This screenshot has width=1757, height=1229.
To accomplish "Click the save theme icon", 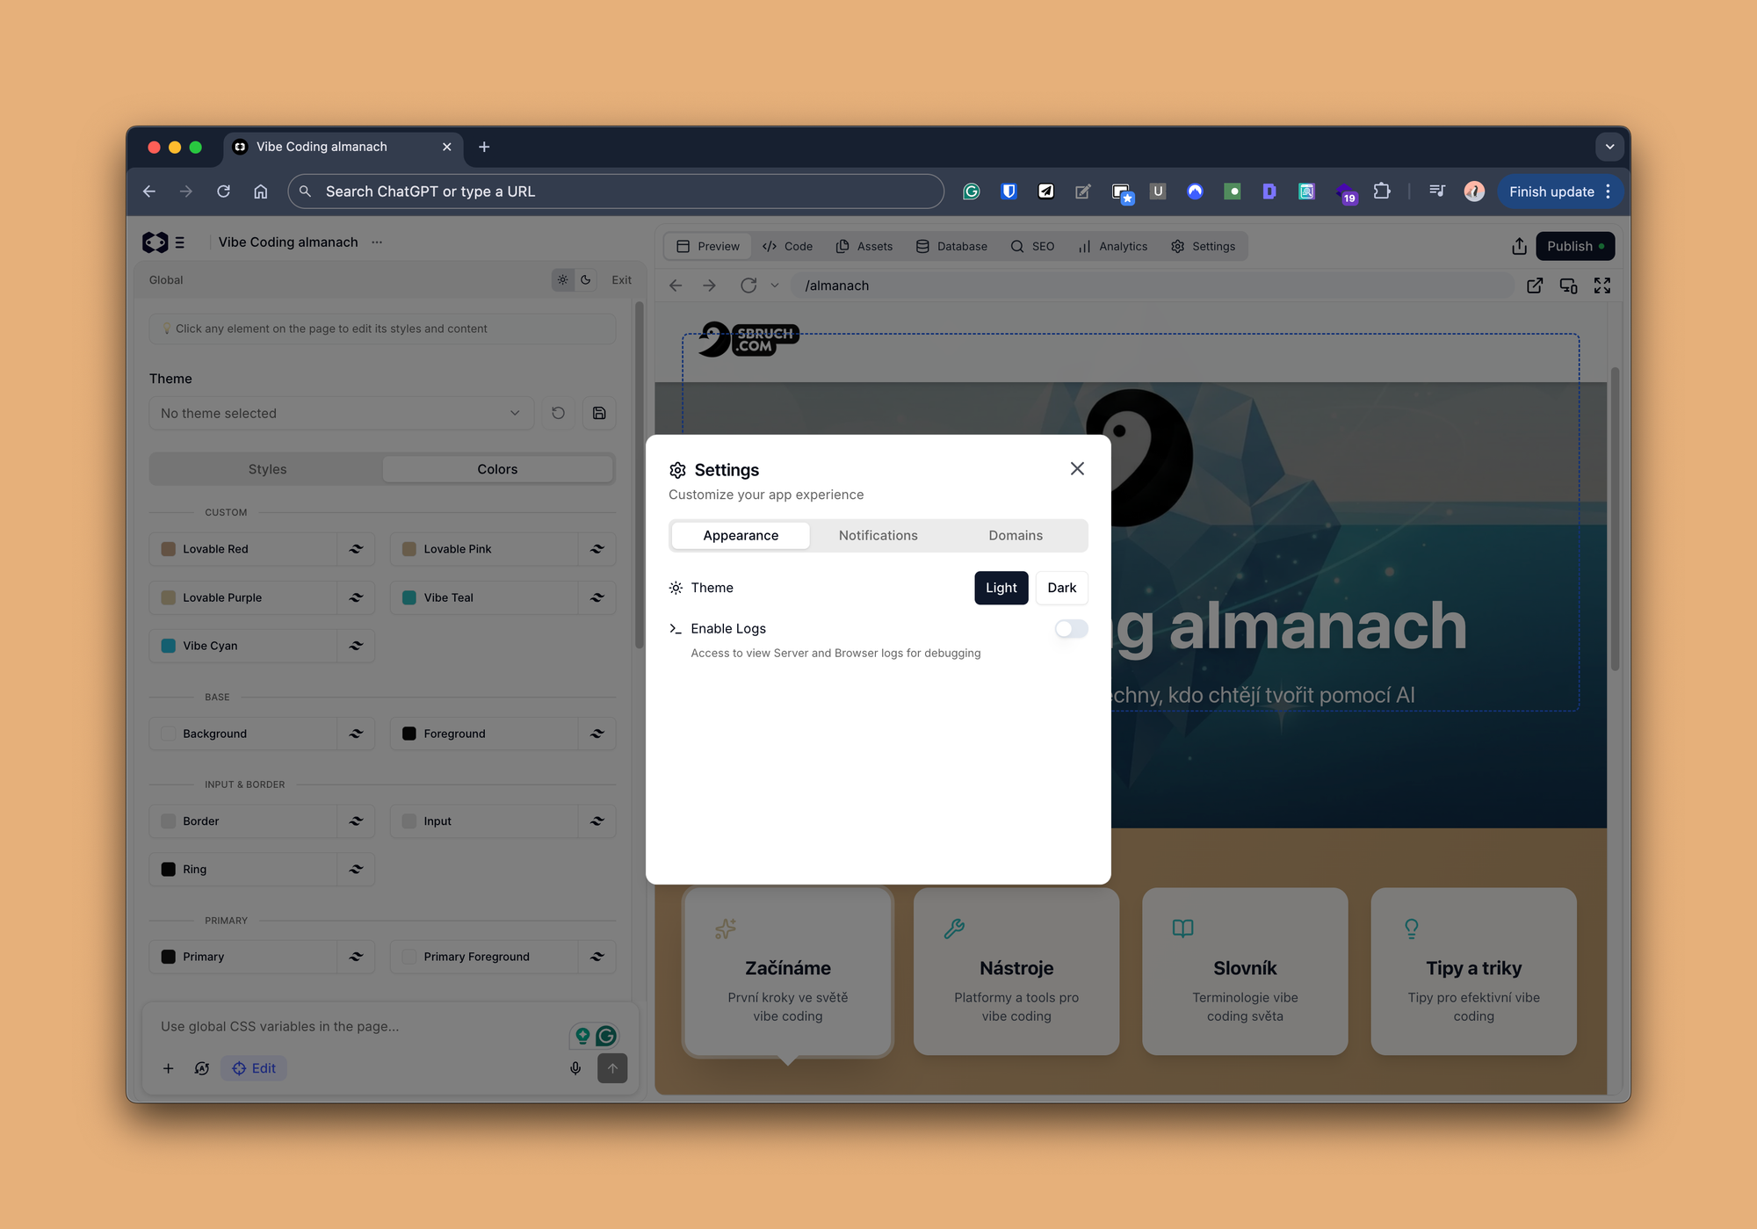I will [599, 413].
